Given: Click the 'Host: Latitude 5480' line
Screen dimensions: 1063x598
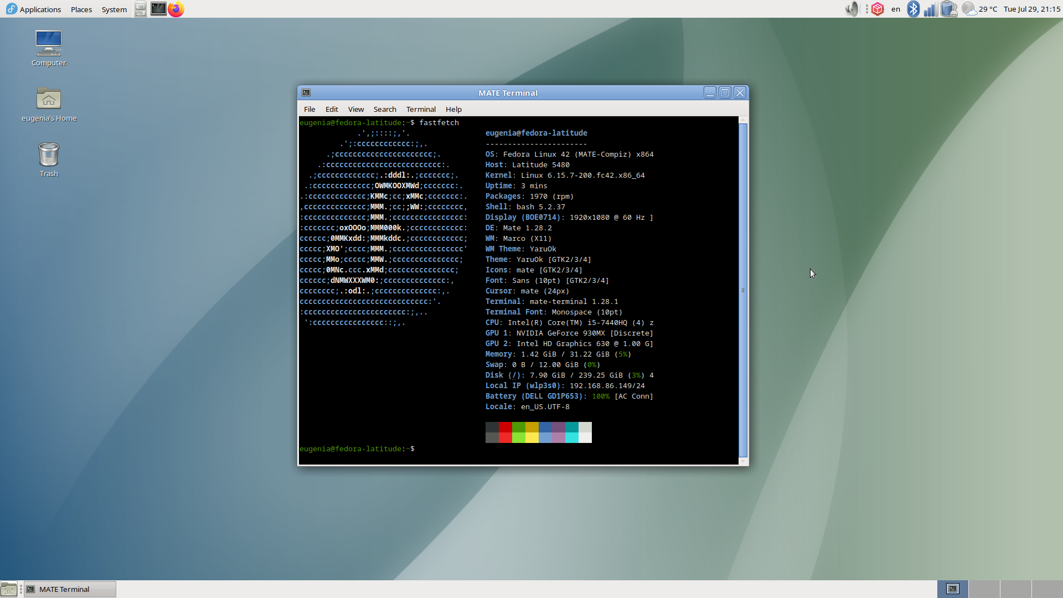Looking at the screenshot, I should (528, 164).
